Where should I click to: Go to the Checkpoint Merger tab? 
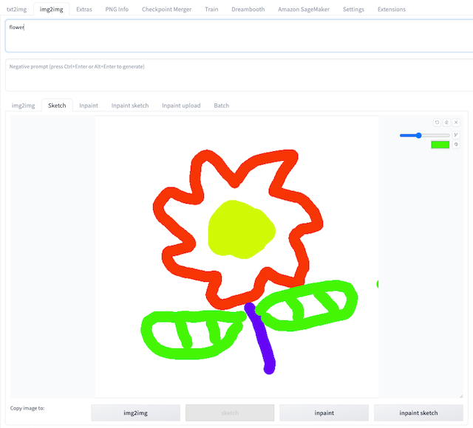pyautogui.click(x=167, y=10)
